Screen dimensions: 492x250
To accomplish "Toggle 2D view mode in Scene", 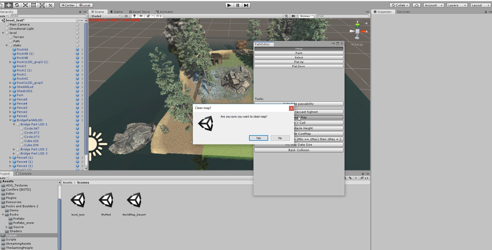I will click(x=126, y=16).
